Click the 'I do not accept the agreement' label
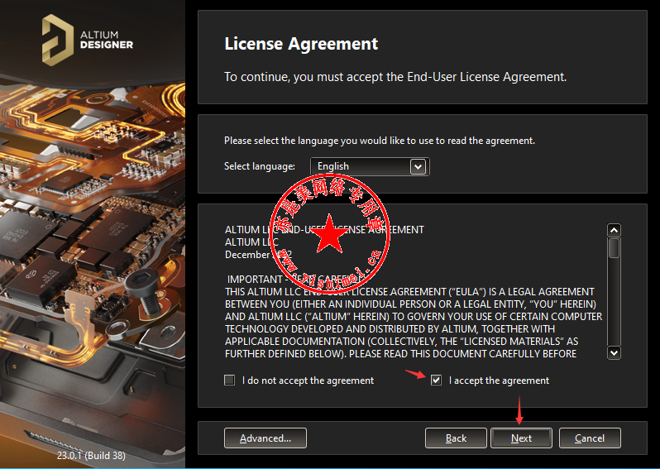660x469 pixels. pos(308,380)
